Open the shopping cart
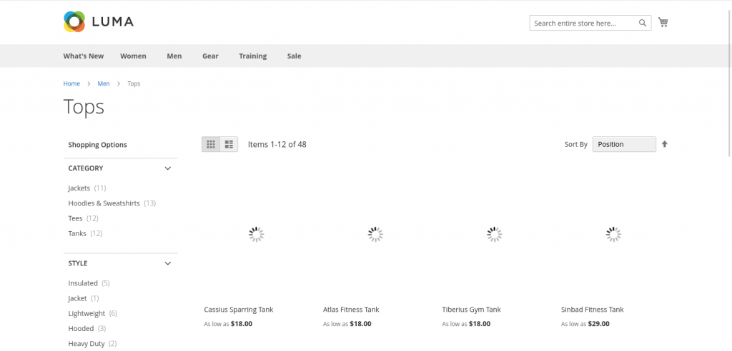This screenshot has width=732, height=351. (x=663, y=22)
